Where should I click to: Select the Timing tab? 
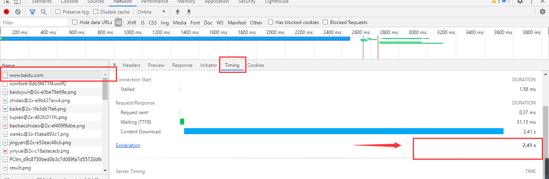click(232, 65)
